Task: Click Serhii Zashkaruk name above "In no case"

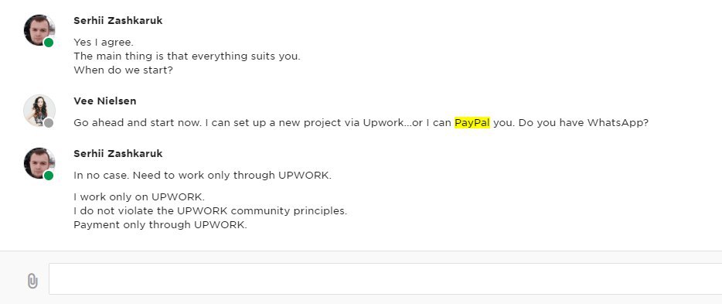Action: pyautogui.click(x=117, y=153)
